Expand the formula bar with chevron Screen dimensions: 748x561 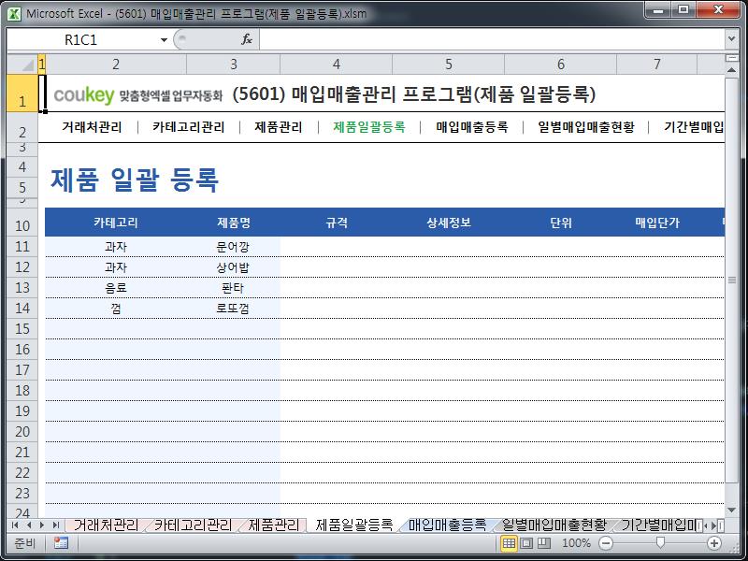(731, 38)
